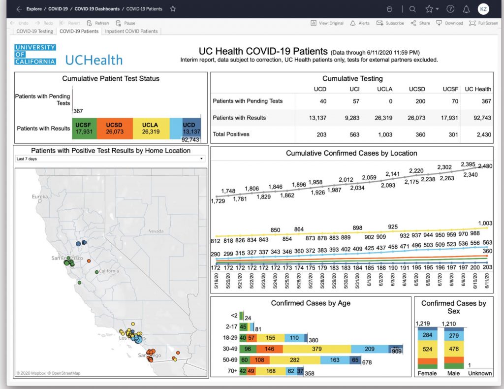Click the OpenStreetMap attribution link
The width and height of the screenshot is (504, 389).
63,373
